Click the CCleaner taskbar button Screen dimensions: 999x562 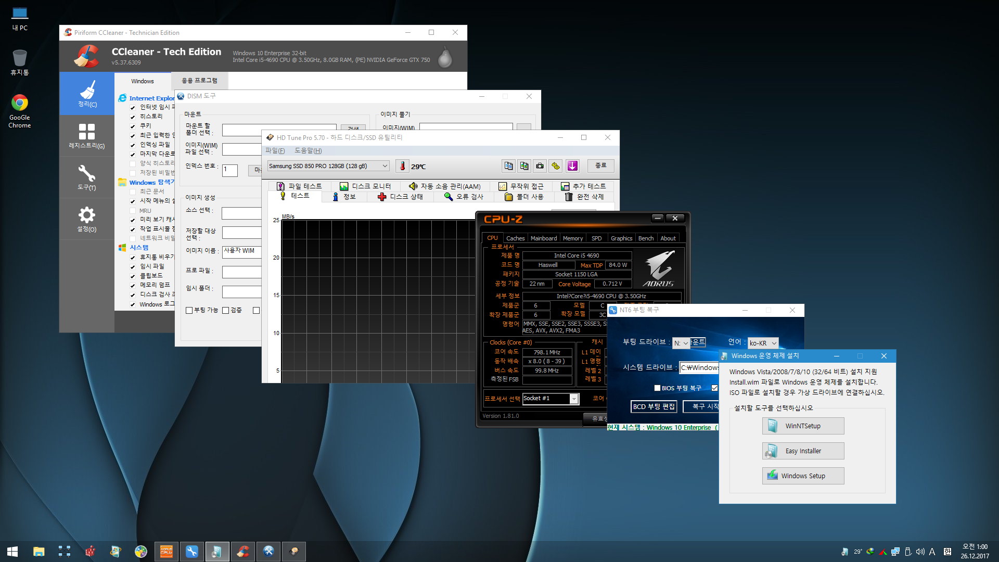pos(243,552)
